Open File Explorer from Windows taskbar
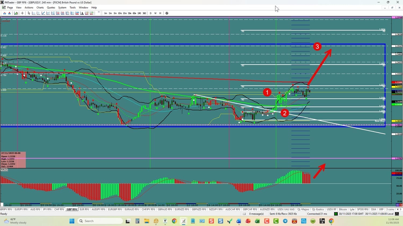 146,221
